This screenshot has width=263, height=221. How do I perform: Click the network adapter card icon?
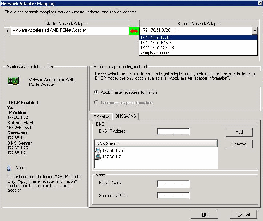click(x=13, y=81)
